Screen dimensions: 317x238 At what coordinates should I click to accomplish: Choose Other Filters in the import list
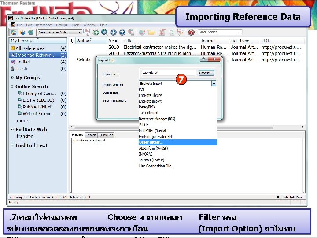click(x=178, y=142)
